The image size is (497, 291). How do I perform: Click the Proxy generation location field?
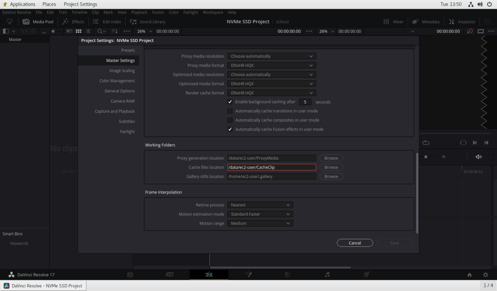[271, 158]
